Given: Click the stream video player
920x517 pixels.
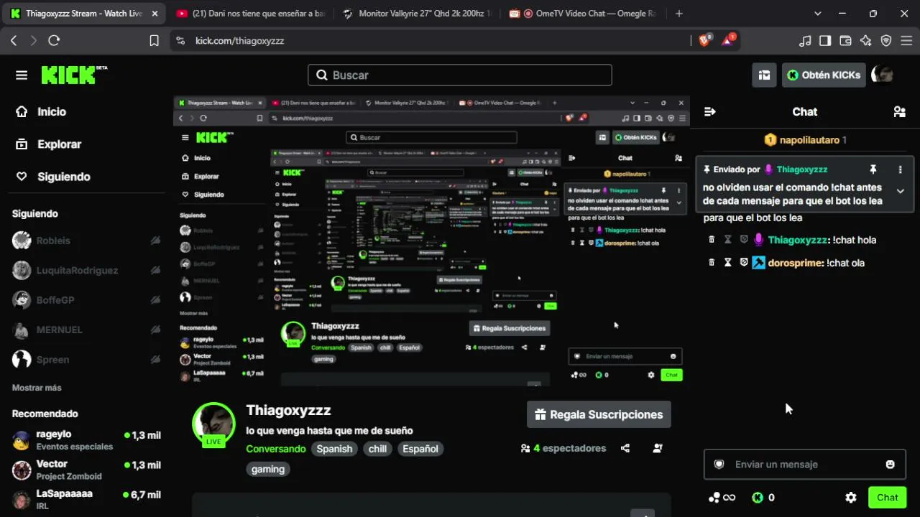Looking at the screenshot, I should (x=431, y=241).
